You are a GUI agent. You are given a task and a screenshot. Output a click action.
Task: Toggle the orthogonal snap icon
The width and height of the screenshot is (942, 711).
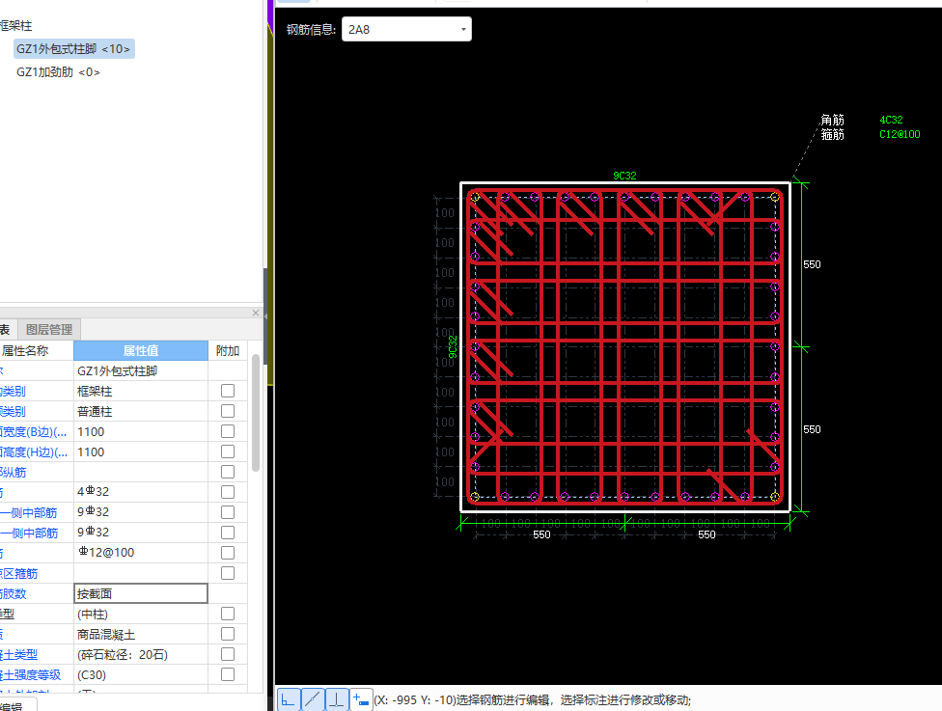pos(289,700)
